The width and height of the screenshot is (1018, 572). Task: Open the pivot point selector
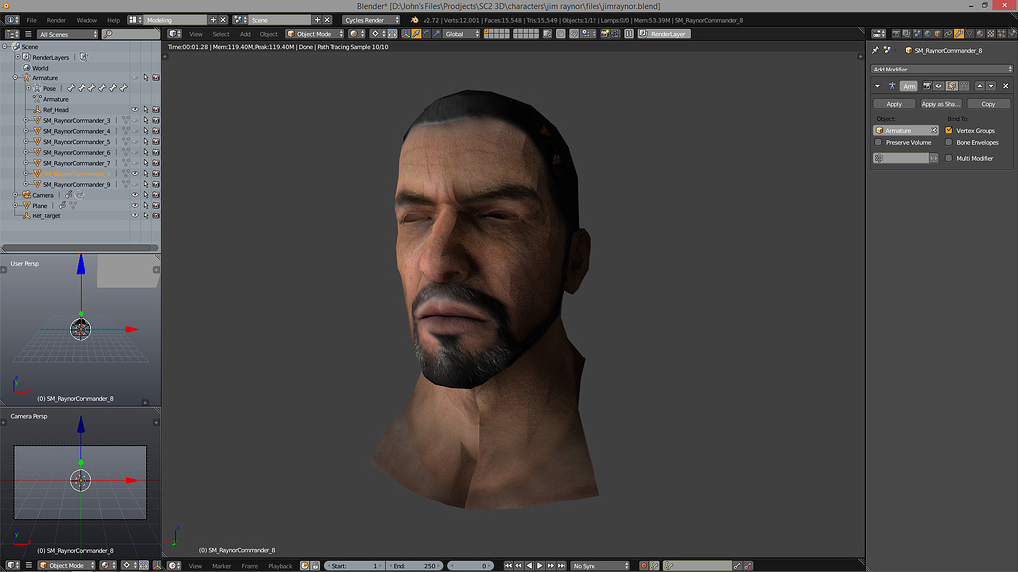click(378, 34)
